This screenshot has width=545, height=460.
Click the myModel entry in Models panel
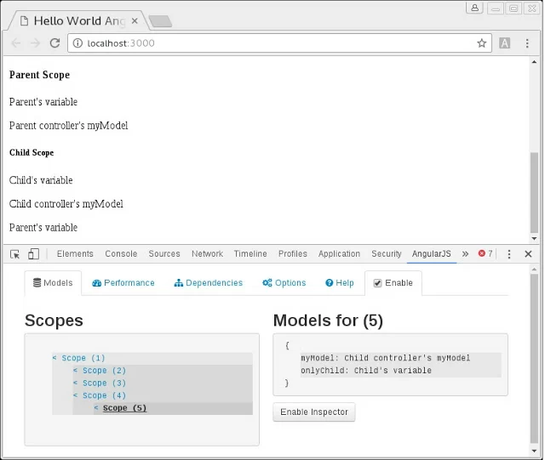[x=385, y=358]
